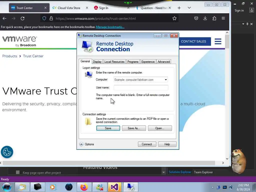This screenshot has width=256, height=192.
Task: Click the VMware by Broadcom logo
Action: (x=19, y=41)
